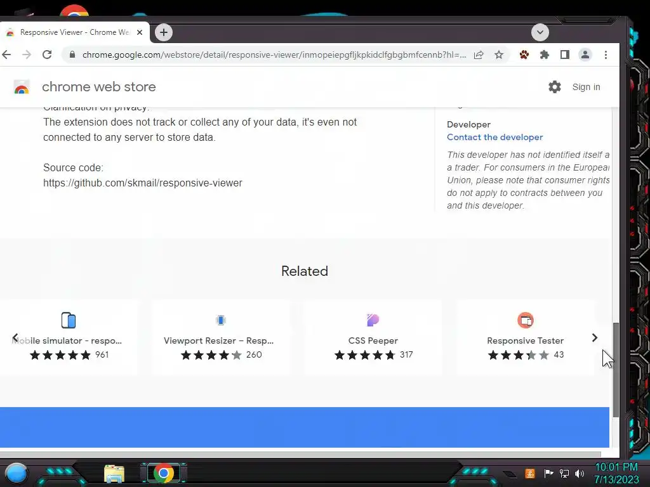Go back using browser back arrow

click(6, 55)
